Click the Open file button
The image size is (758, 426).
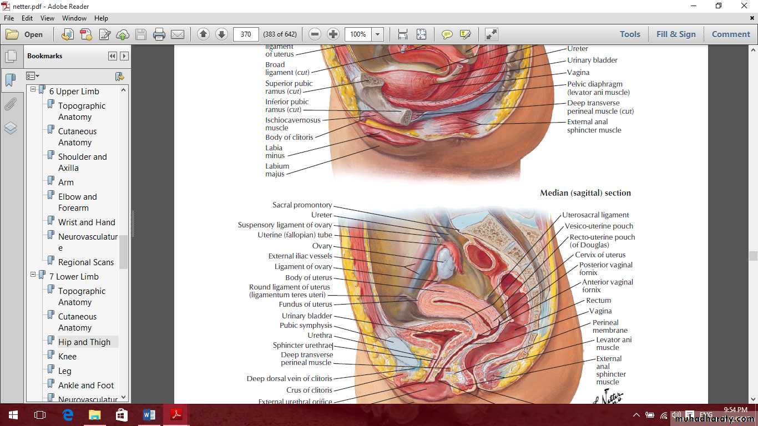point(24,34)
